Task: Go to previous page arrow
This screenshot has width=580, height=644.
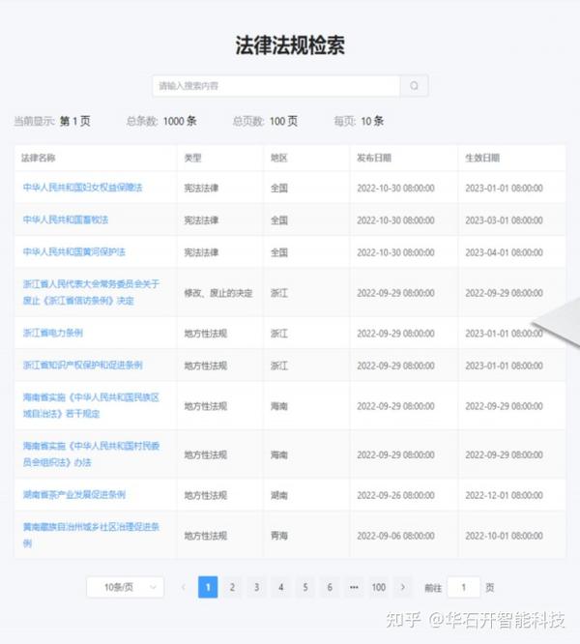Action: pos(184,587)
